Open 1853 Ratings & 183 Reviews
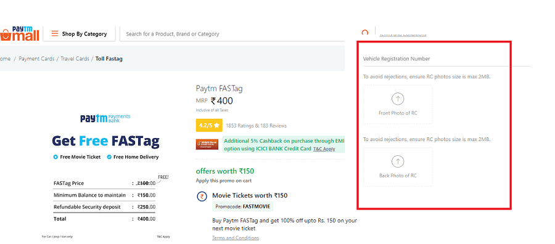This screenshot has height=244, width=555. tap(257, 126)
